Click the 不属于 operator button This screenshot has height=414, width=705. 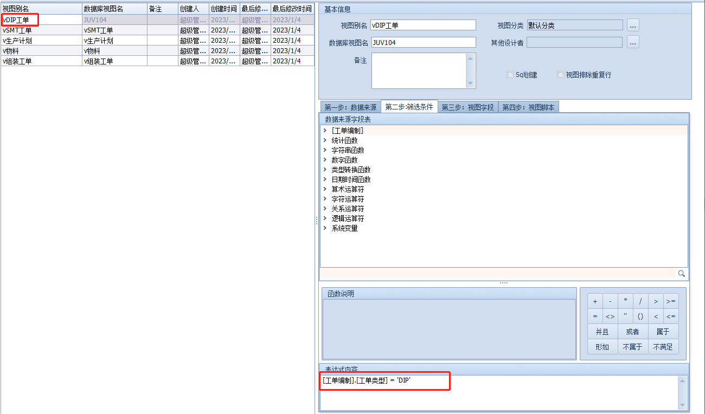(632, 347)
